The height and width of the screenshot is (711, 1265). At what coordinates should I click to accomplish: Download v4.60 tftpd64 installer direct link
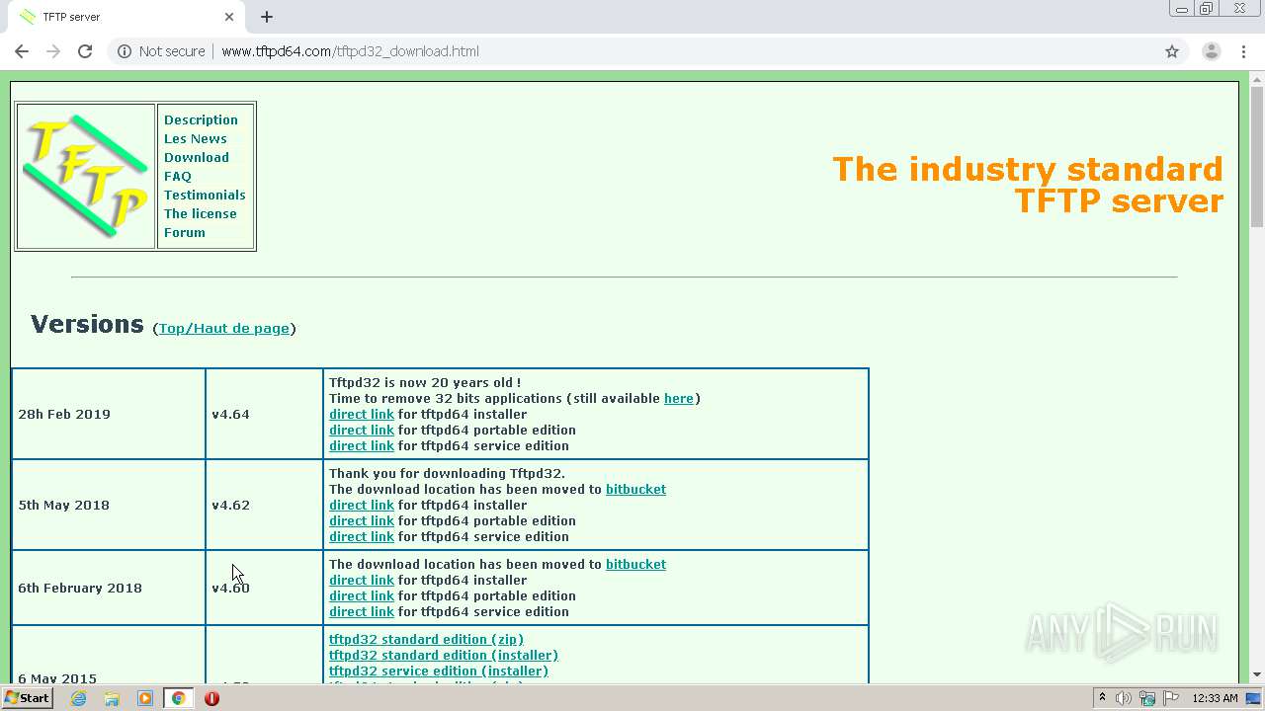(x=361, y=580)
